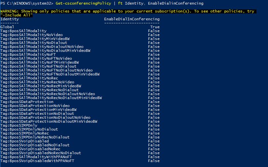The height and width of the screenshot is (167, 268).
Task: Select the Global policy row
Action: pos(7,27)
